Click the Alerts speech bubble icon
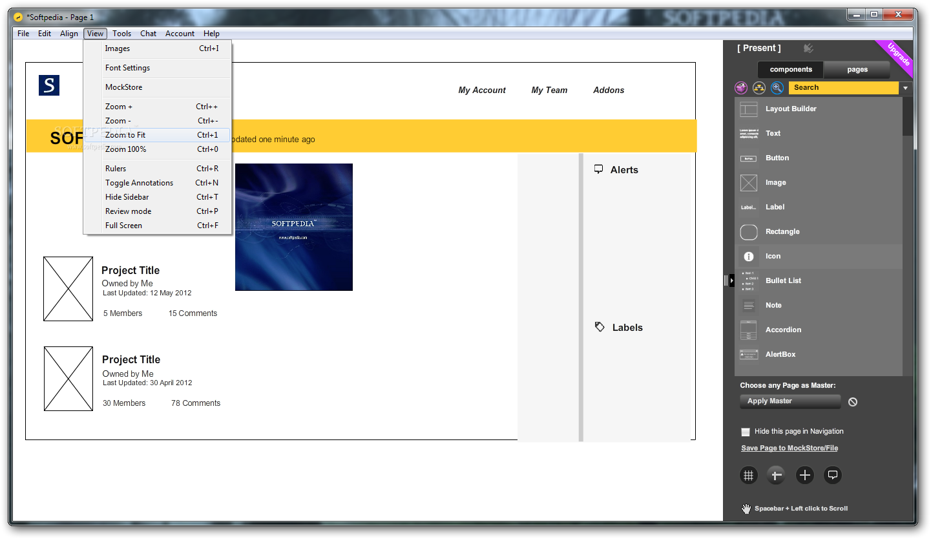The image size is (931, 539). (599, 169)
